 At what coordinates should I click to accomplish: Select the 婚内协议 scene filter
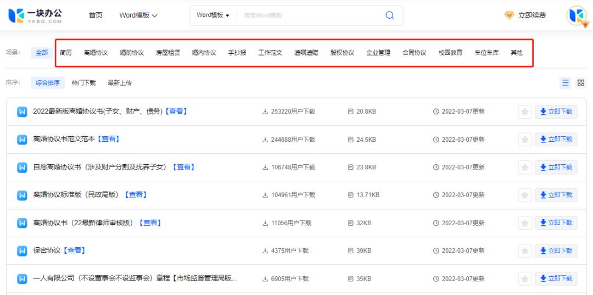click(x=204, y=53)
